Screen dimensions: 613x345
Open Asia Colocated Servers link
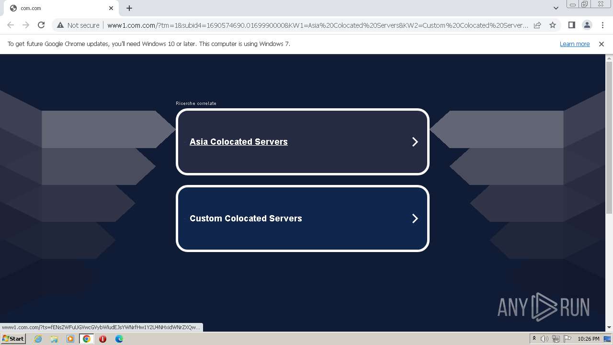tap(238, 142)
